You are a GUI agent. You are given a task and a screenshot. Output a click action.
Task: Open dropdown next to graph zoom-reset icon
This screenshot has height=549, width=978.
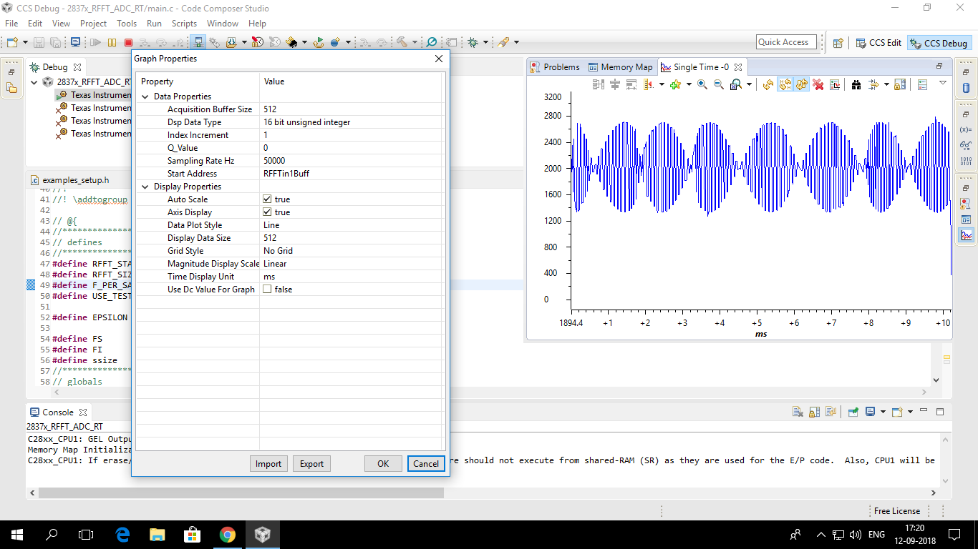pyautogui.click(x=749, y=84)
